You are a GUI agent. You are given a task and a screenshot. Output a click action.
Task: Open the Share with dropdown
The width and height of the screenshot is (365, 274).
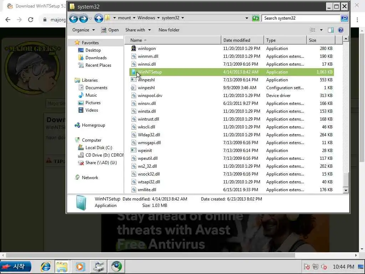pyautogui.click(x=138, y=30)
